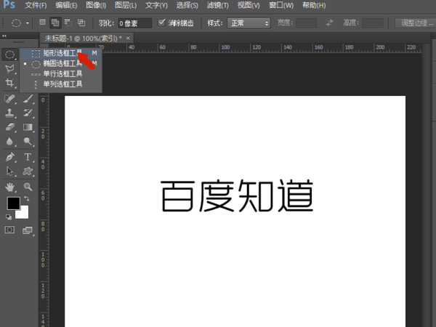Screen dimensions: 436x327
Task: Select the Zoom tool
Action: tap(28, 187)
